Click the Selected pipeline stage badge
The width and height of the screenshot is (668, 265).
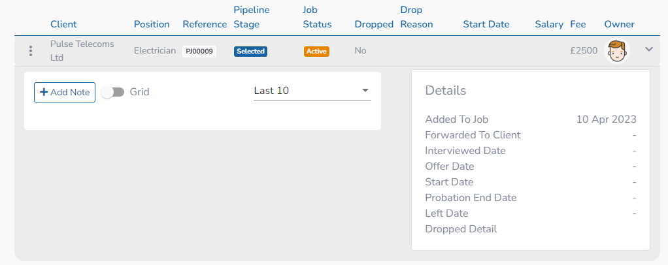[250, 51]
